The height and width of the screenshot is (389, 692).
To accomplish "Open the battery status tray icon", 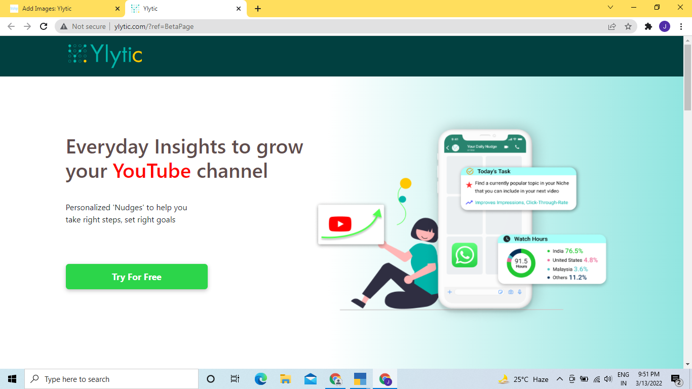I will pos(584,379).
